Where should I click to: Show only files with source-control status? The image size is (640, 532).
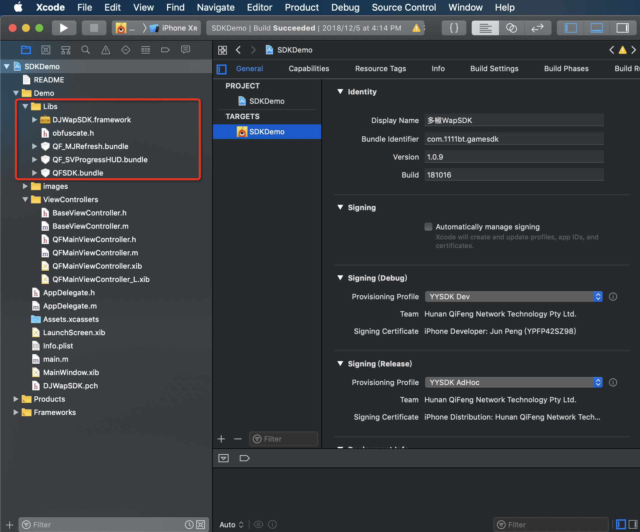click(x=201, y=525)
